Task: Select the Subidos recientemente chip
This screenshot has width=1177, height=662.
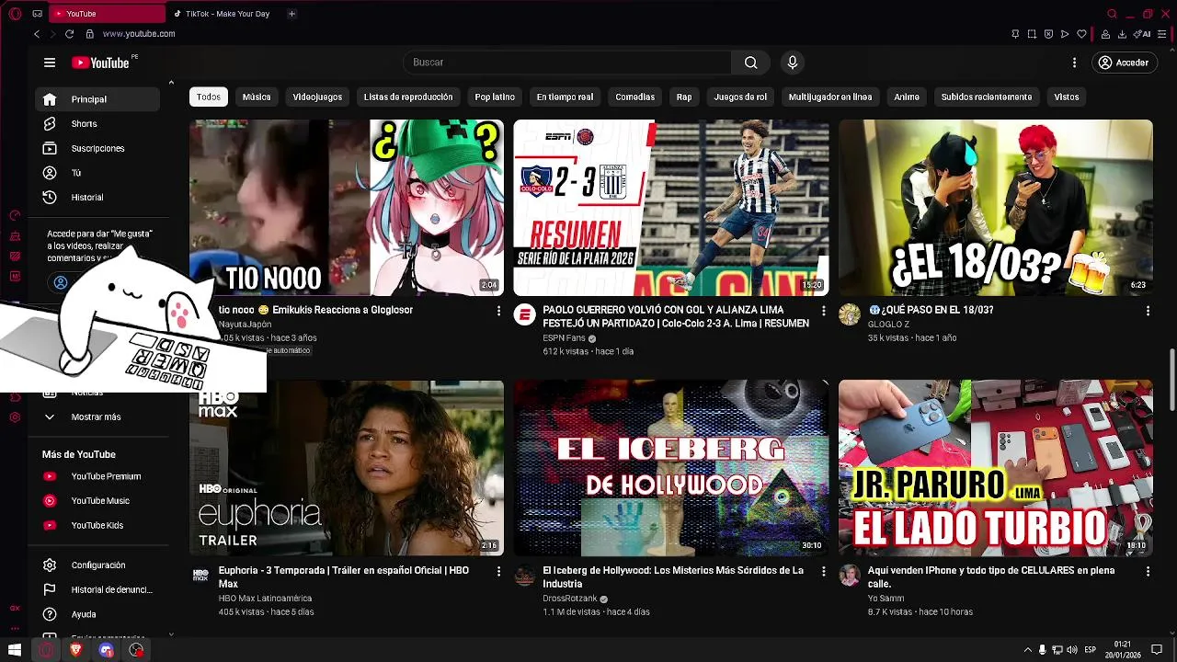Action: [987, 97]
